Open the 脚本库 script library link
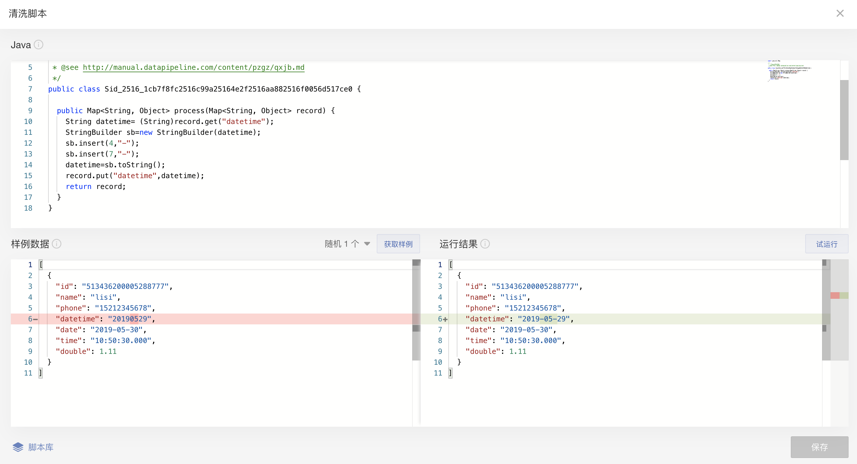 41,447
